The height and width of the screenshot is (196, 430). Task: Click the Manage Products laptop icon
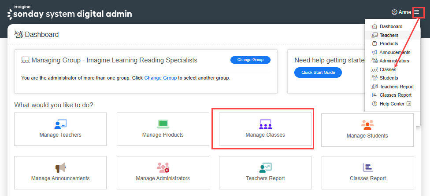click(x=163, y=124)
